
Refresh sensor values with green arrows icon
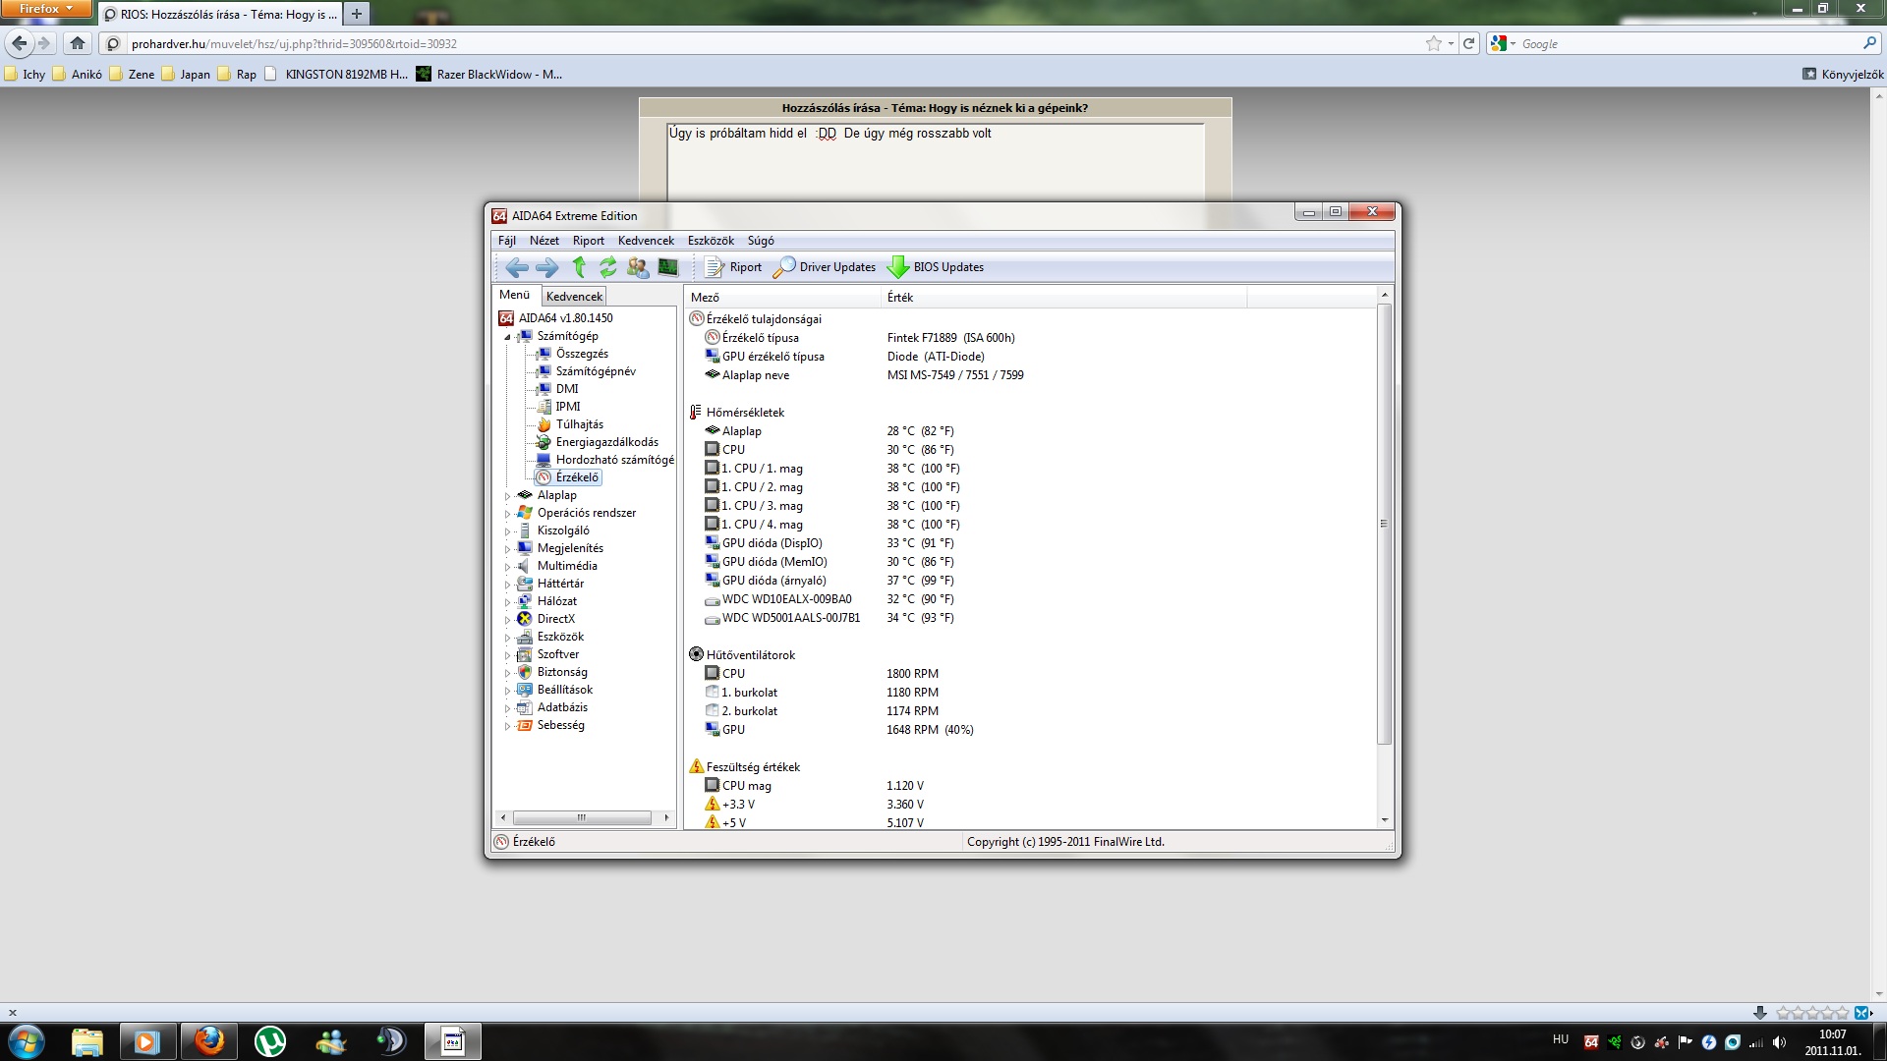coord(608,267)
